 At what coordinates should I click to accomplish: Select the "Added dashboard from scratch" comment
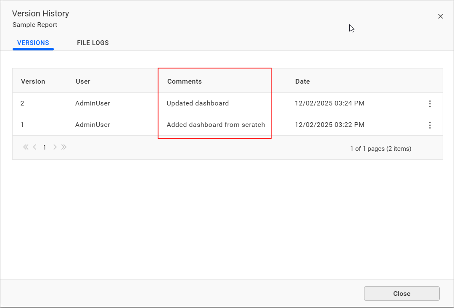[216, 125]
